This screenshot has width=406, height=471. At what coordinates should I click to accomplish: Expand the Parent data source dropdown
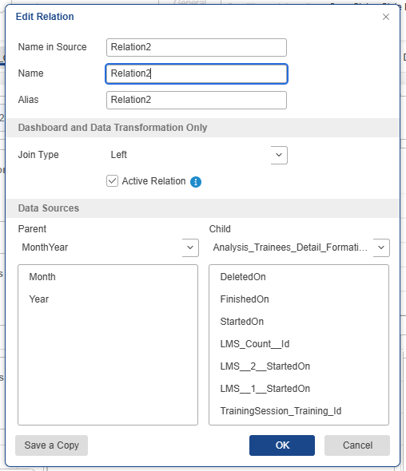point(190,247)
